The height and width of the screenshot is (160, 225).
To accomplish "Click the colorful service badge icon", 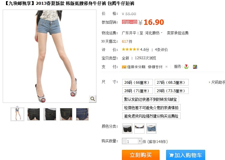I will point(195,67).
